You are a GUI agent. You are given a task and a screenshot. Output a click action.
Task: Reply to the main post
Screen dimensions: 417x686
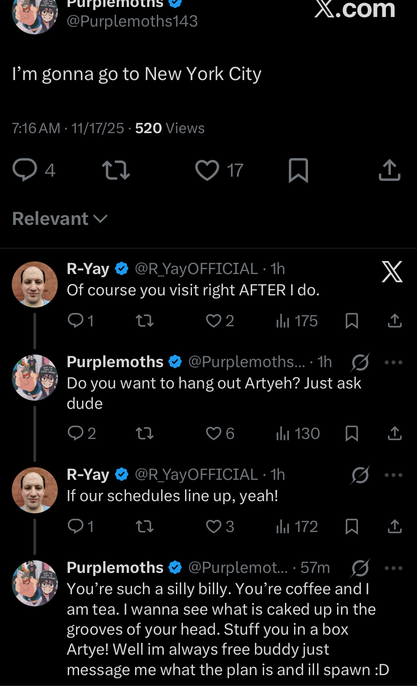point(25,170)
